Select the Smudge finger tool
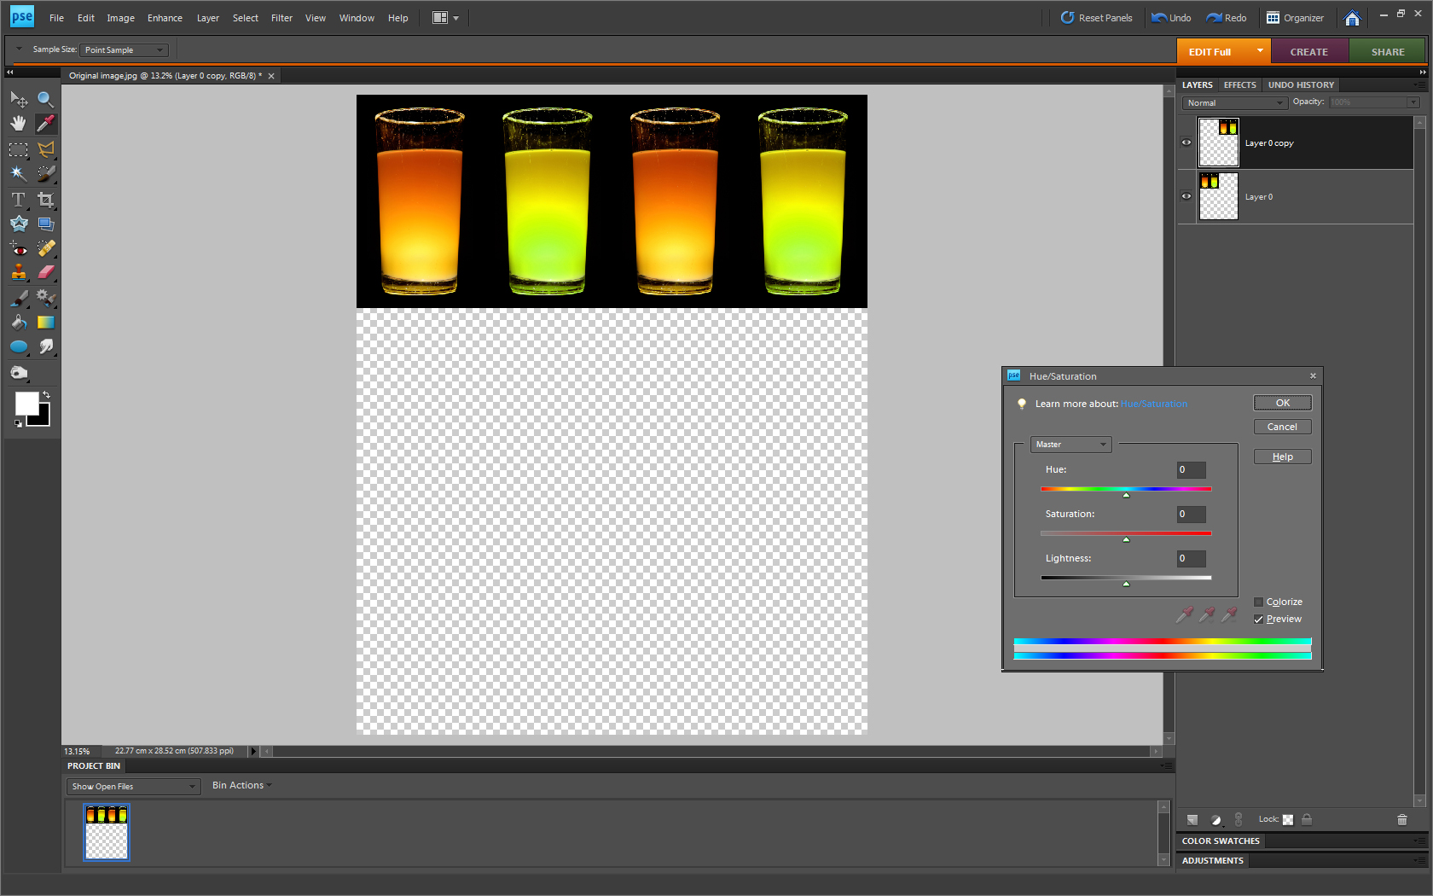The width and height of the screenshot is (1433, 896). click(46, 346)
